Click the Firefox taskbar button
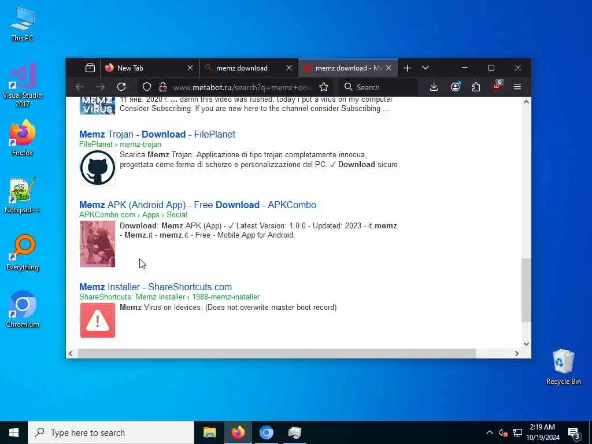Viewport: 592px width, 444px height. click(238, 432)
